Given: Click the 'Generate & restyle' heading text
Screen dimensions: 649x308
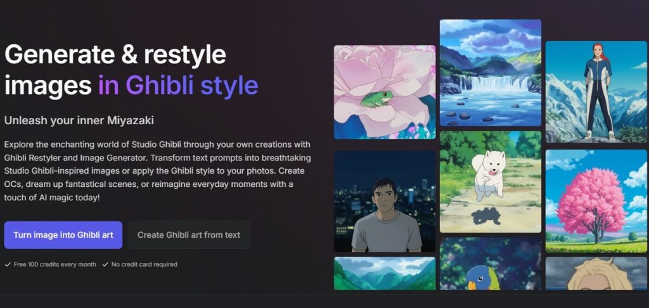Looking at the screenshot, I should (115, 55).
